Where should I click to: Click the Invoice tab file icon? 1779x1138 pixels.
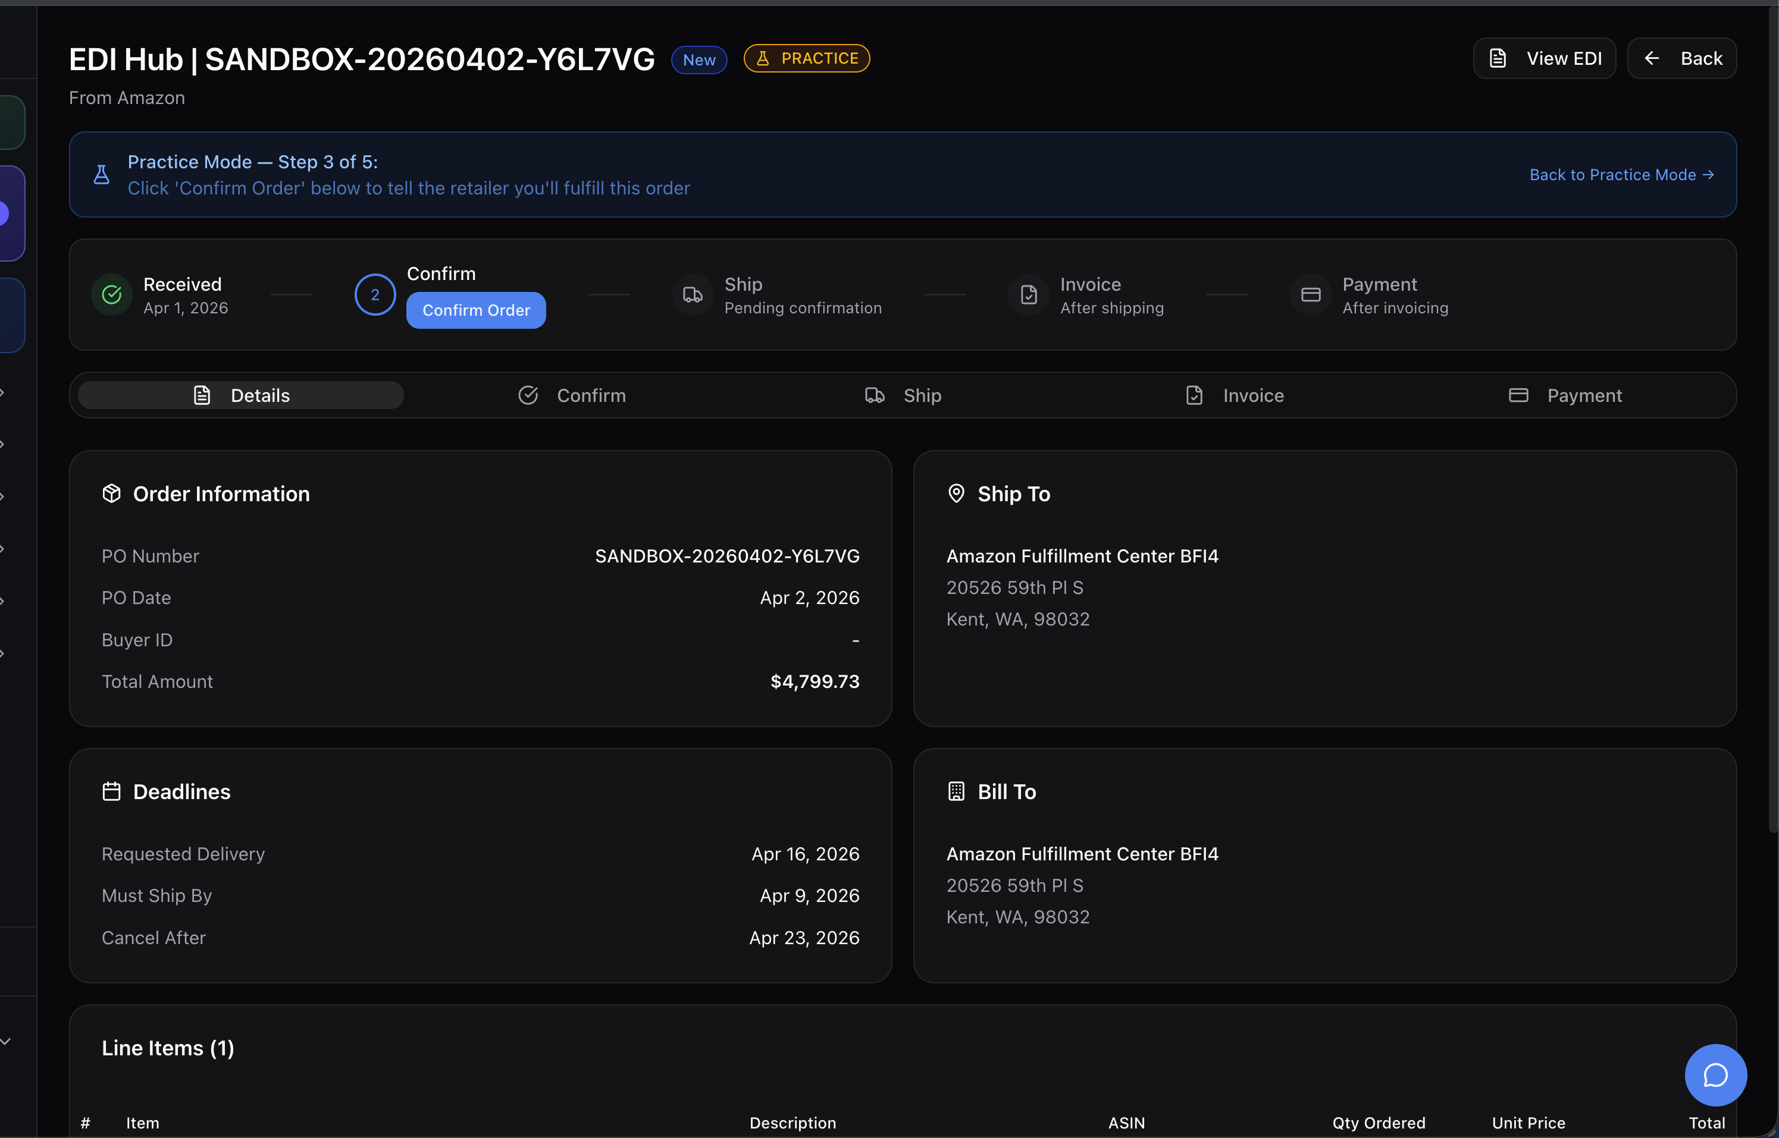1194,395
